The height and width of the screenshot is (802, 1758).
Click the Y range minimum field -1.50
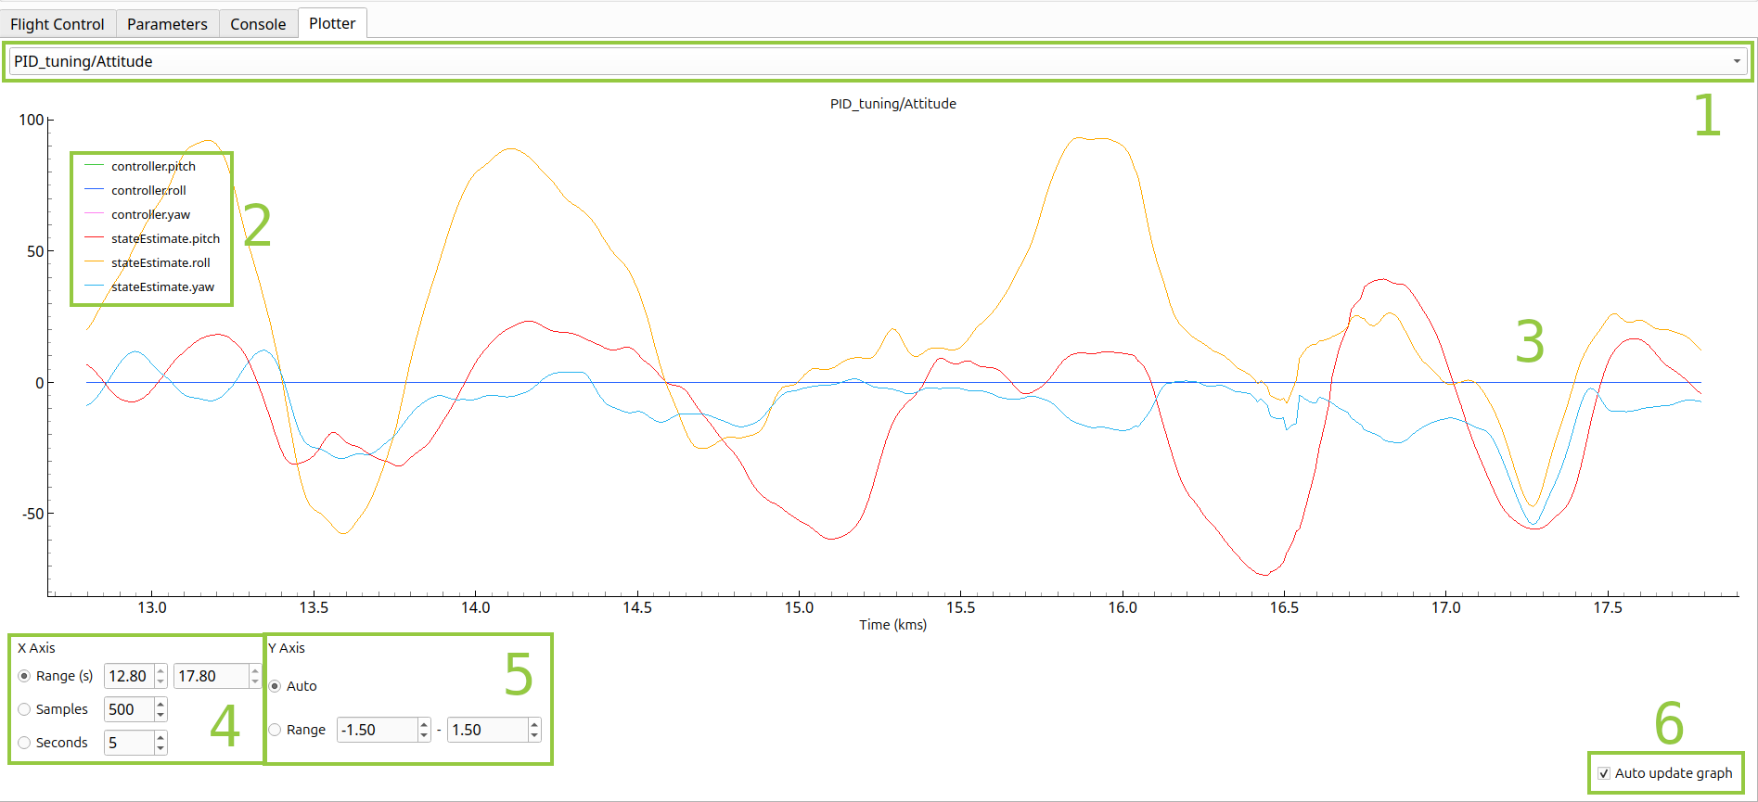tap(376, 730)
